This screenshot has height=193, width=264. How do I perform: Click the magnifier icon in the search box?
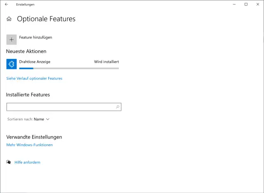click(118, 107)
